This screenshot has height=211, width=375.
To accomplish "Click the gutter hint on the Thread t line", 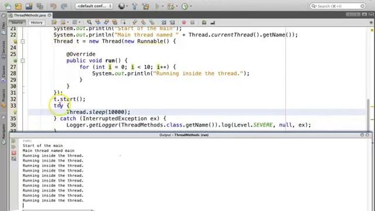I will (x=15, y=42).
